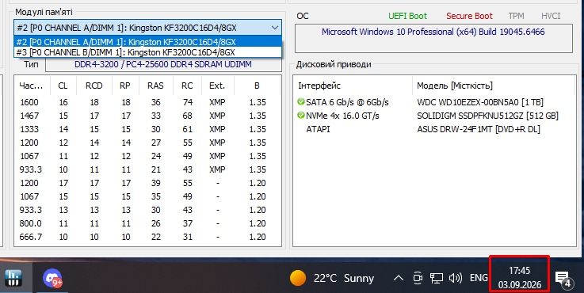Select the 1600 timing row
Screen dimensions: 584x293
(148, 102)
